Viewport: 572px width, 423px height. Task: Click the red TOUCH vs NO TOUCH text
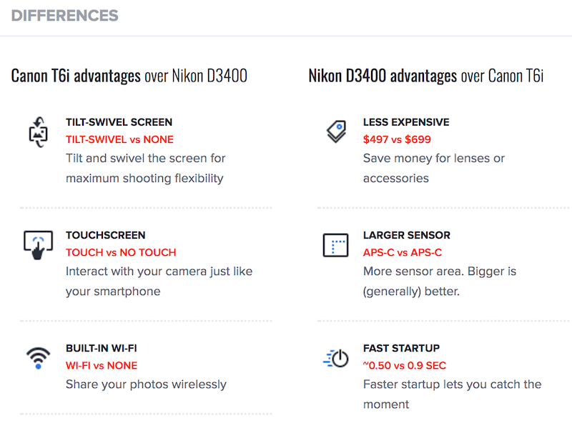121,252
